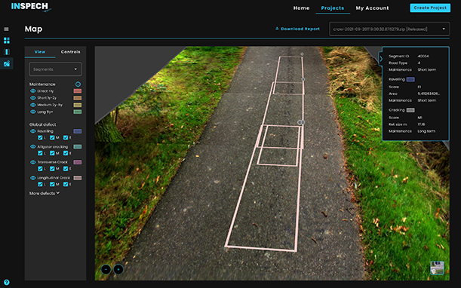Viewport: 461px width, 288px height.
Task: Uncheck Alligator cracking E checkbox
Action: (66, 153)
